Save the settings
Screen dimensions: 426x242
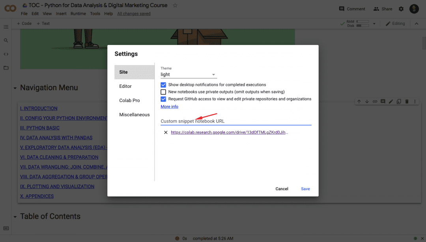click(305, 189)
